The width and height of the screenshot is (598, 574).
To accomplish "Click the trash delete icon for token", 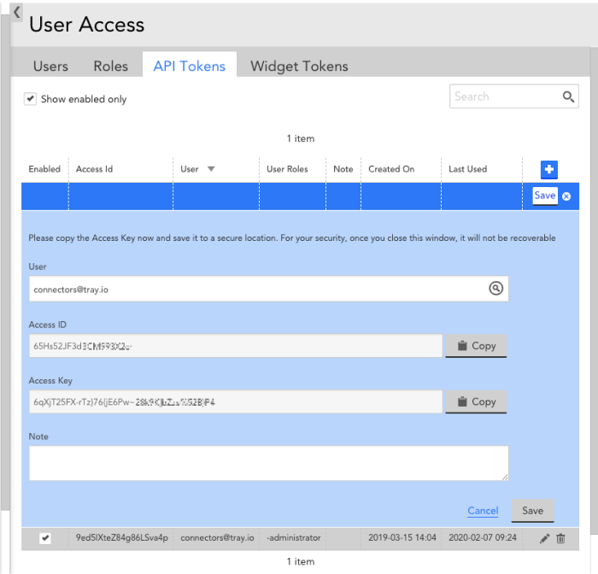I will click(561, 538).
